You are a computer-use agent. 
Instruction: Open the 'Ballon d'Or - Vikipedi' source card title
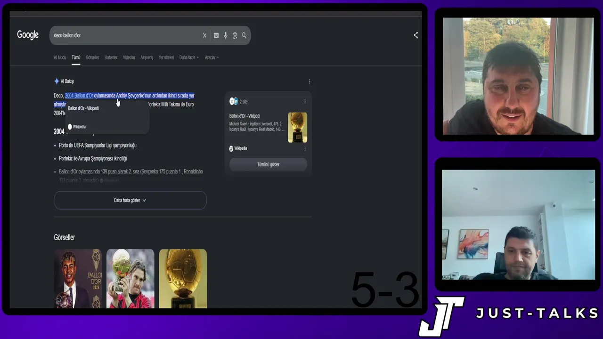coord(244,116)
